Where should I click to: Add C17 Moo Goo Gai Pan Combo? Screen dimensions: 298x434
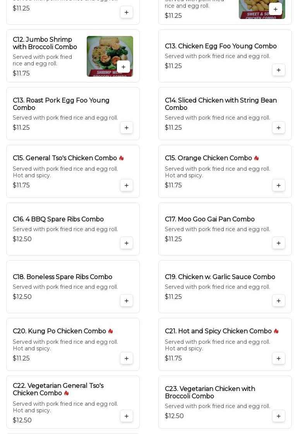279,243
